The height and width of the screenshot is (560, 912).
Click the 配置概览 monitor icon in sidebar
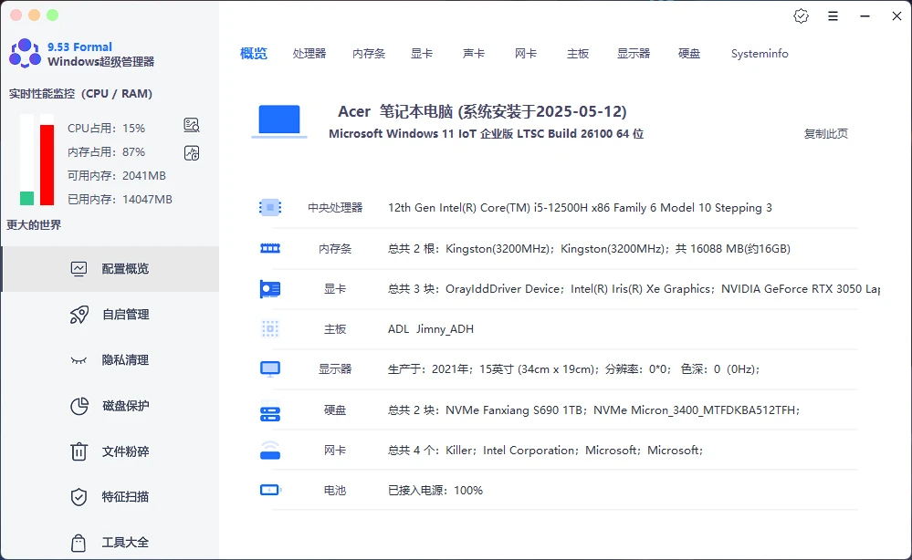[79, 268]
